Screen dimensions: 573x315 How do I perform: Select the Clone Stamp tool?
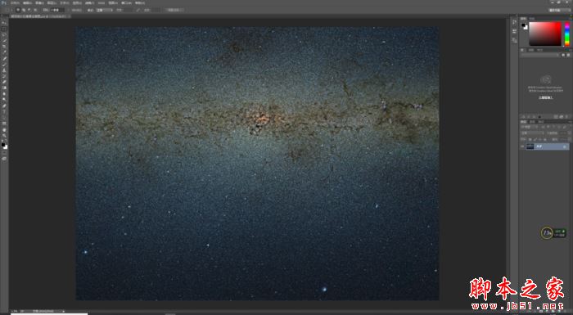point(4,70)
